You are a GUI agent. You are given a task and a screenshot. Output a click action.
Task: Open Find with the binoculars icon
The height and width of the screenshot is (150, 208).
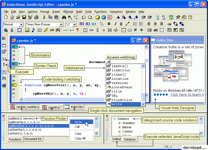pos(64,17)
